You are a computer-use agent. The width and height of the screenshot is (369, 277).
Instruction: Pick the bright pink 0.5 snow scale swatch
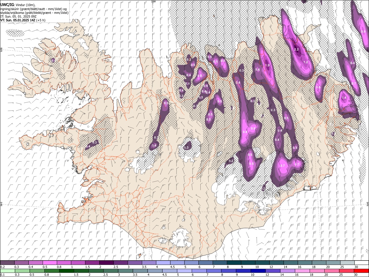[50, 263]
